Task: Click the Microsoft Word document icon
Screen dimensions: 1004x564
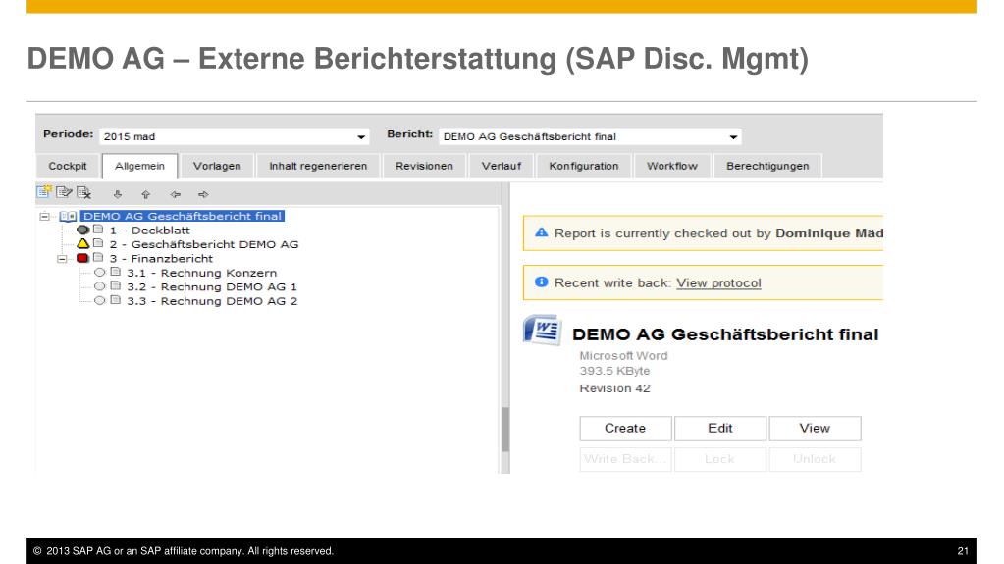Action: (543, 331)
